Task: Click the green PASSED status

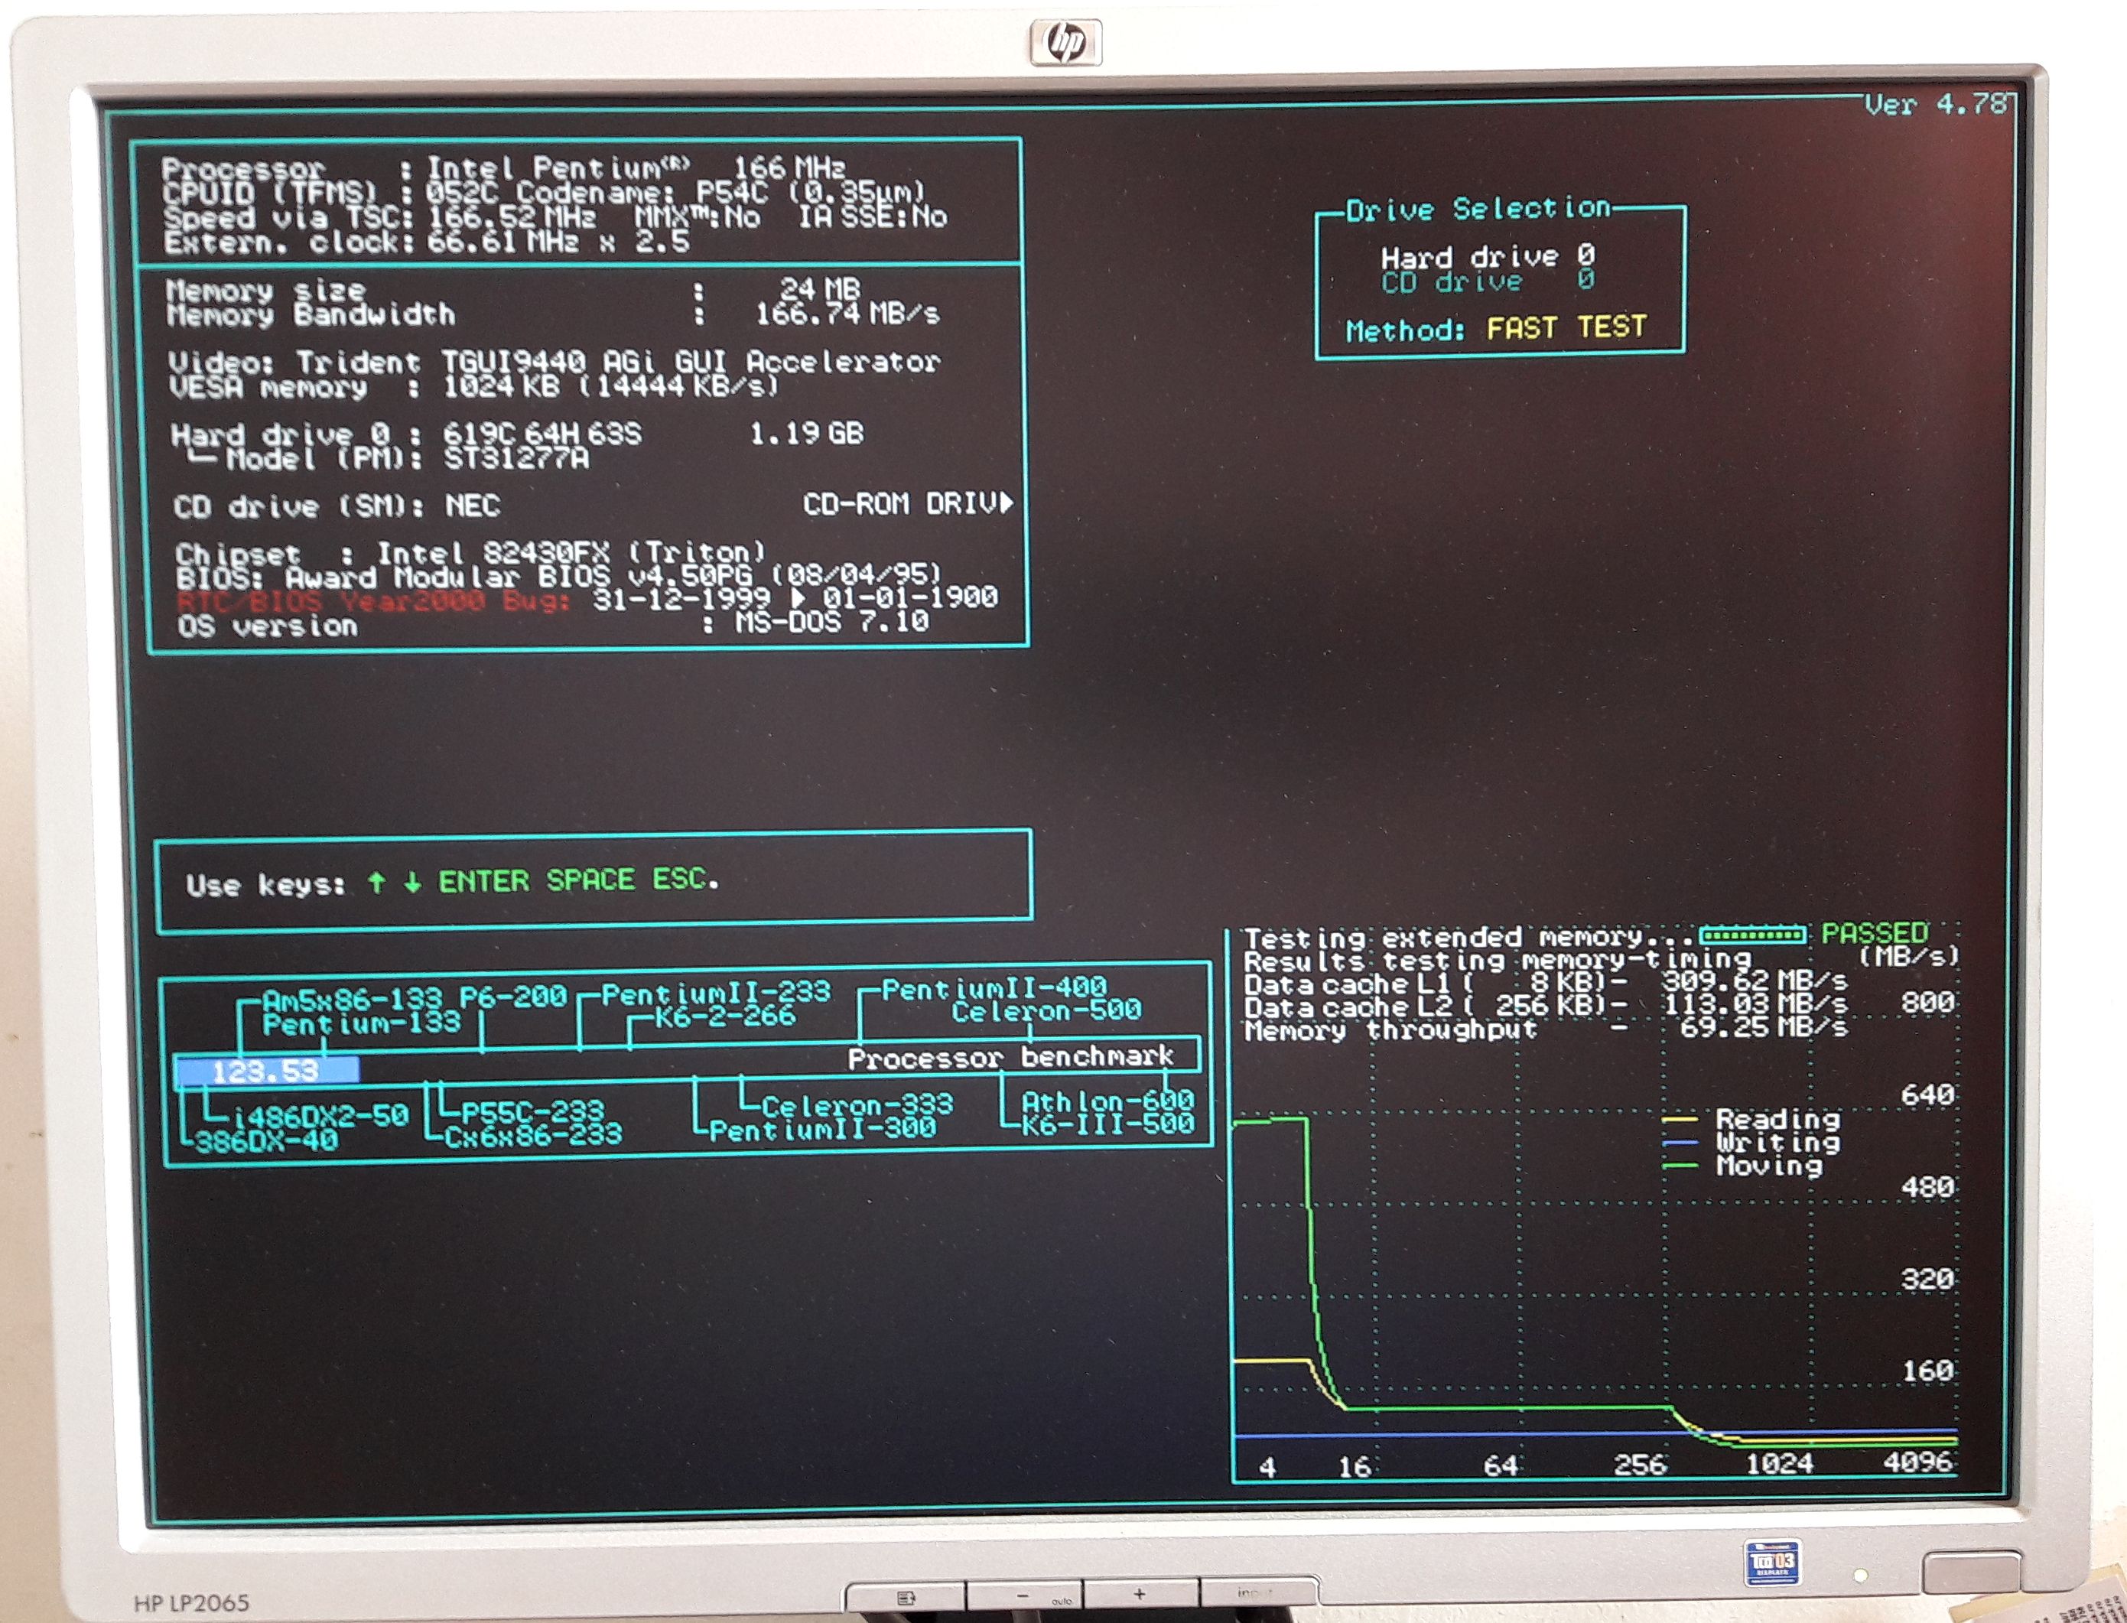Action: pos(1874,933)
